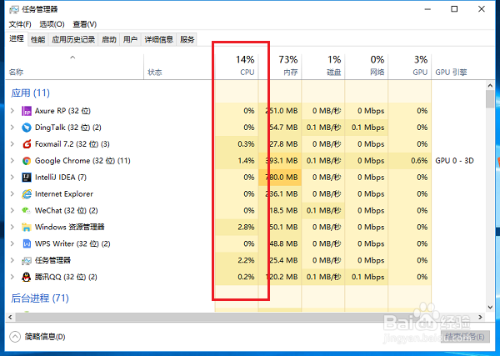Open the 文件(F) menu
Viewport: 500px width, 356px height.
(20, 24)
